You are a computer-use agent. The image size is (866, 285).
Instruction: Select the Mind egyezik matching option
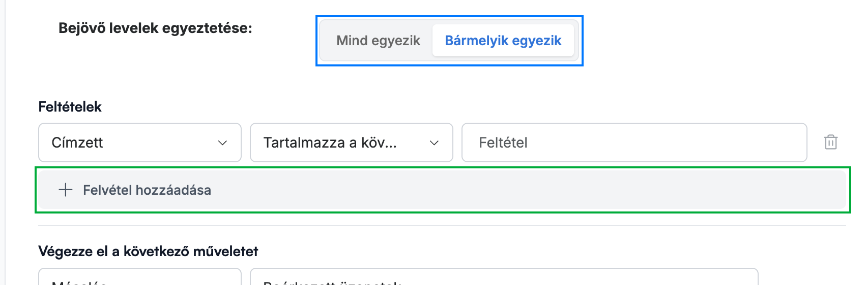point(378,41)
